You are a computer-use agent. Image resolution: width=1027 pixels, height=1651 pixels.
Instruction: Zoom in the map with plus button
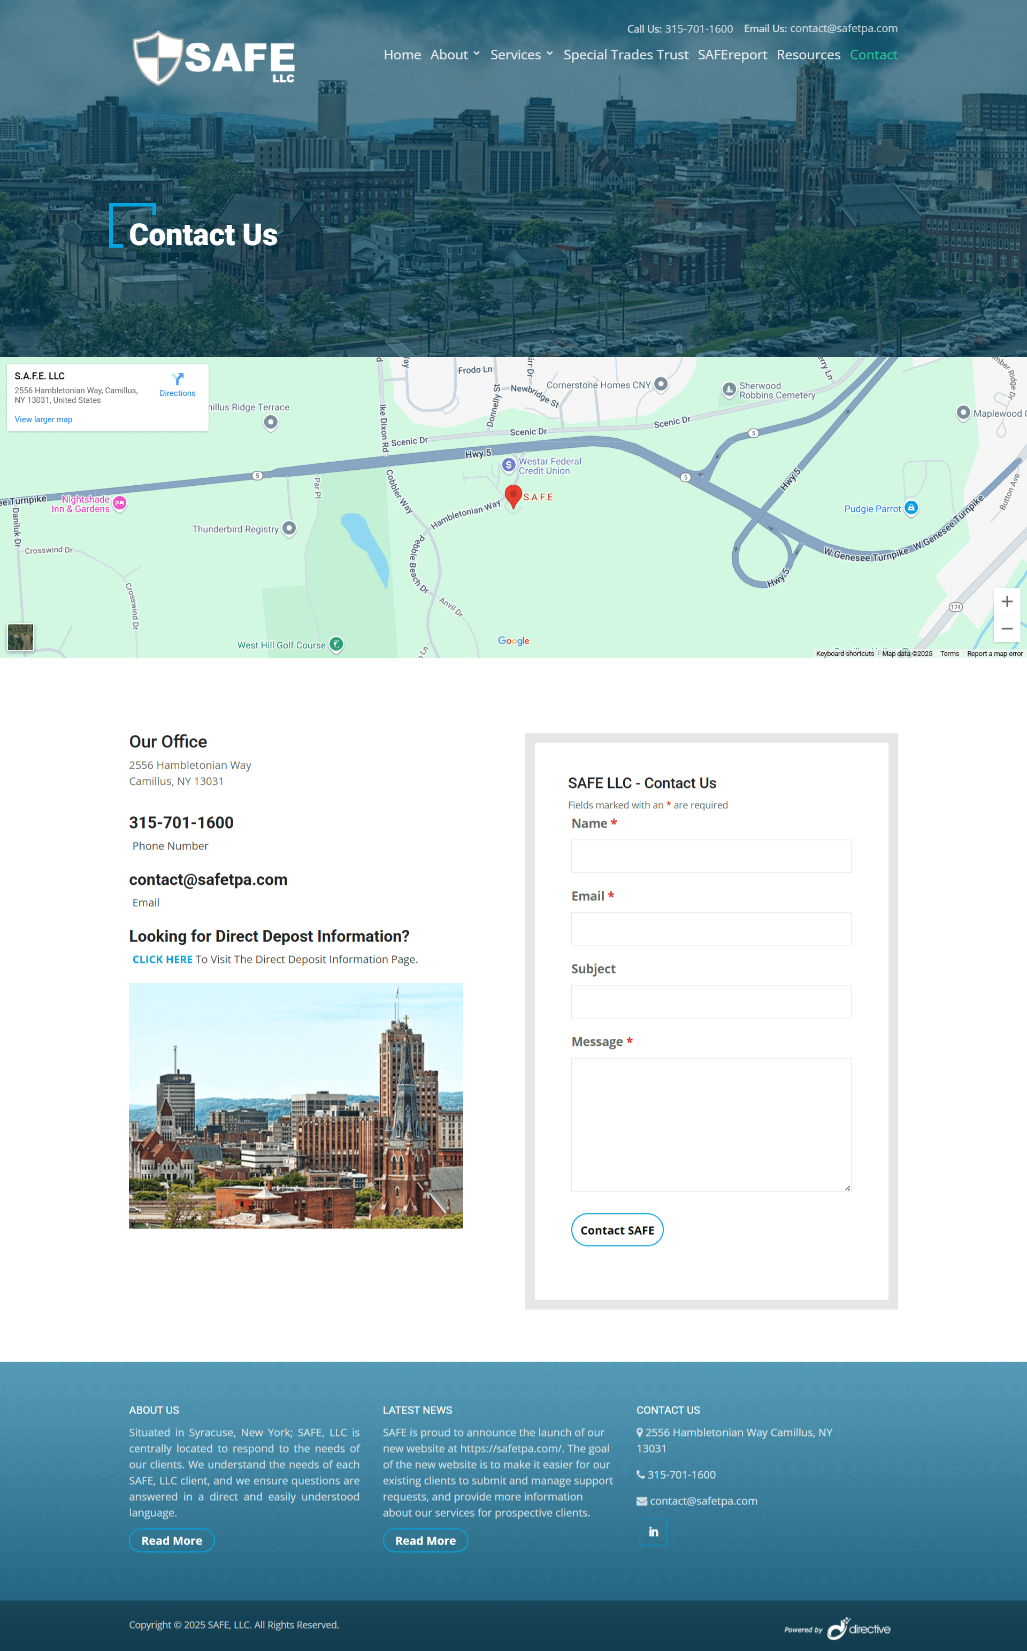(1007, 602)
